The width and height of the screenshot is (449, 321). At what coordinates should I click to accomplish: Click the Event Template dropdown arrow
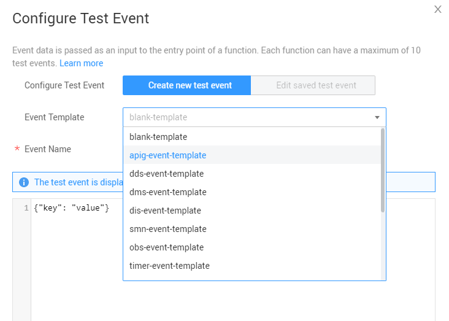tap(377, 117)
